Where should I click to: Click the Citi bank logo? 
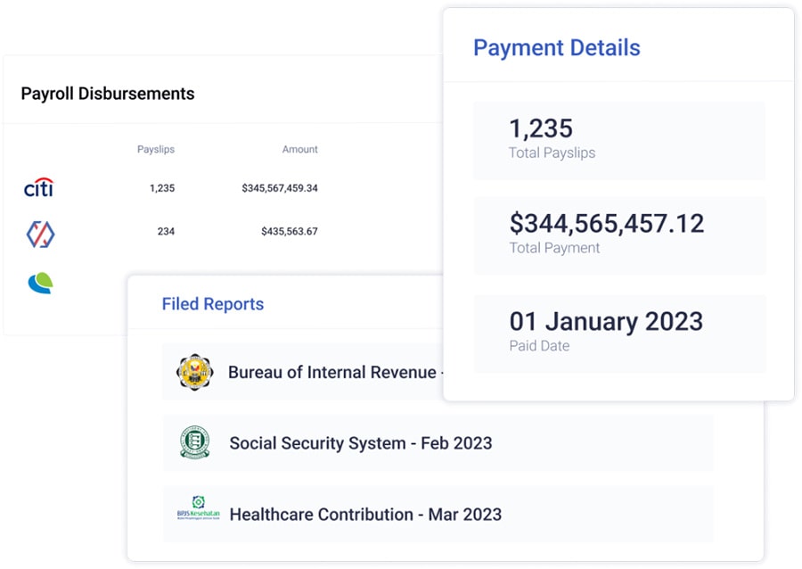(x=39, y=188)
